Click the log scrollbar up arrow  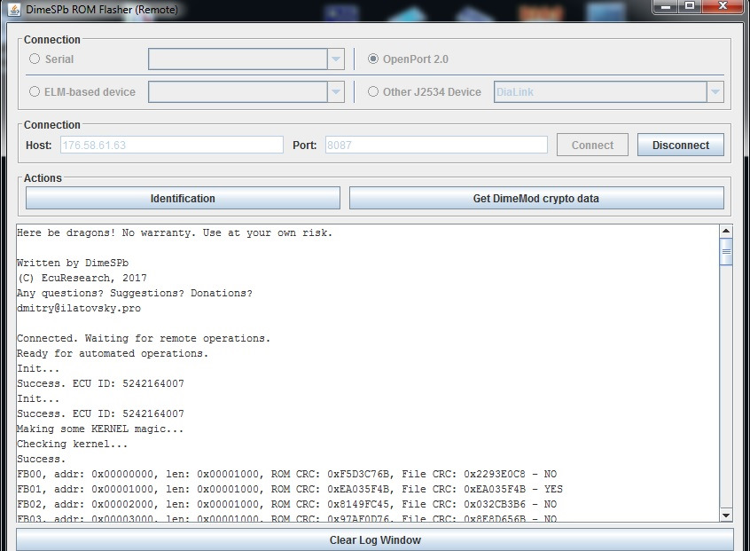click(726, 231)
